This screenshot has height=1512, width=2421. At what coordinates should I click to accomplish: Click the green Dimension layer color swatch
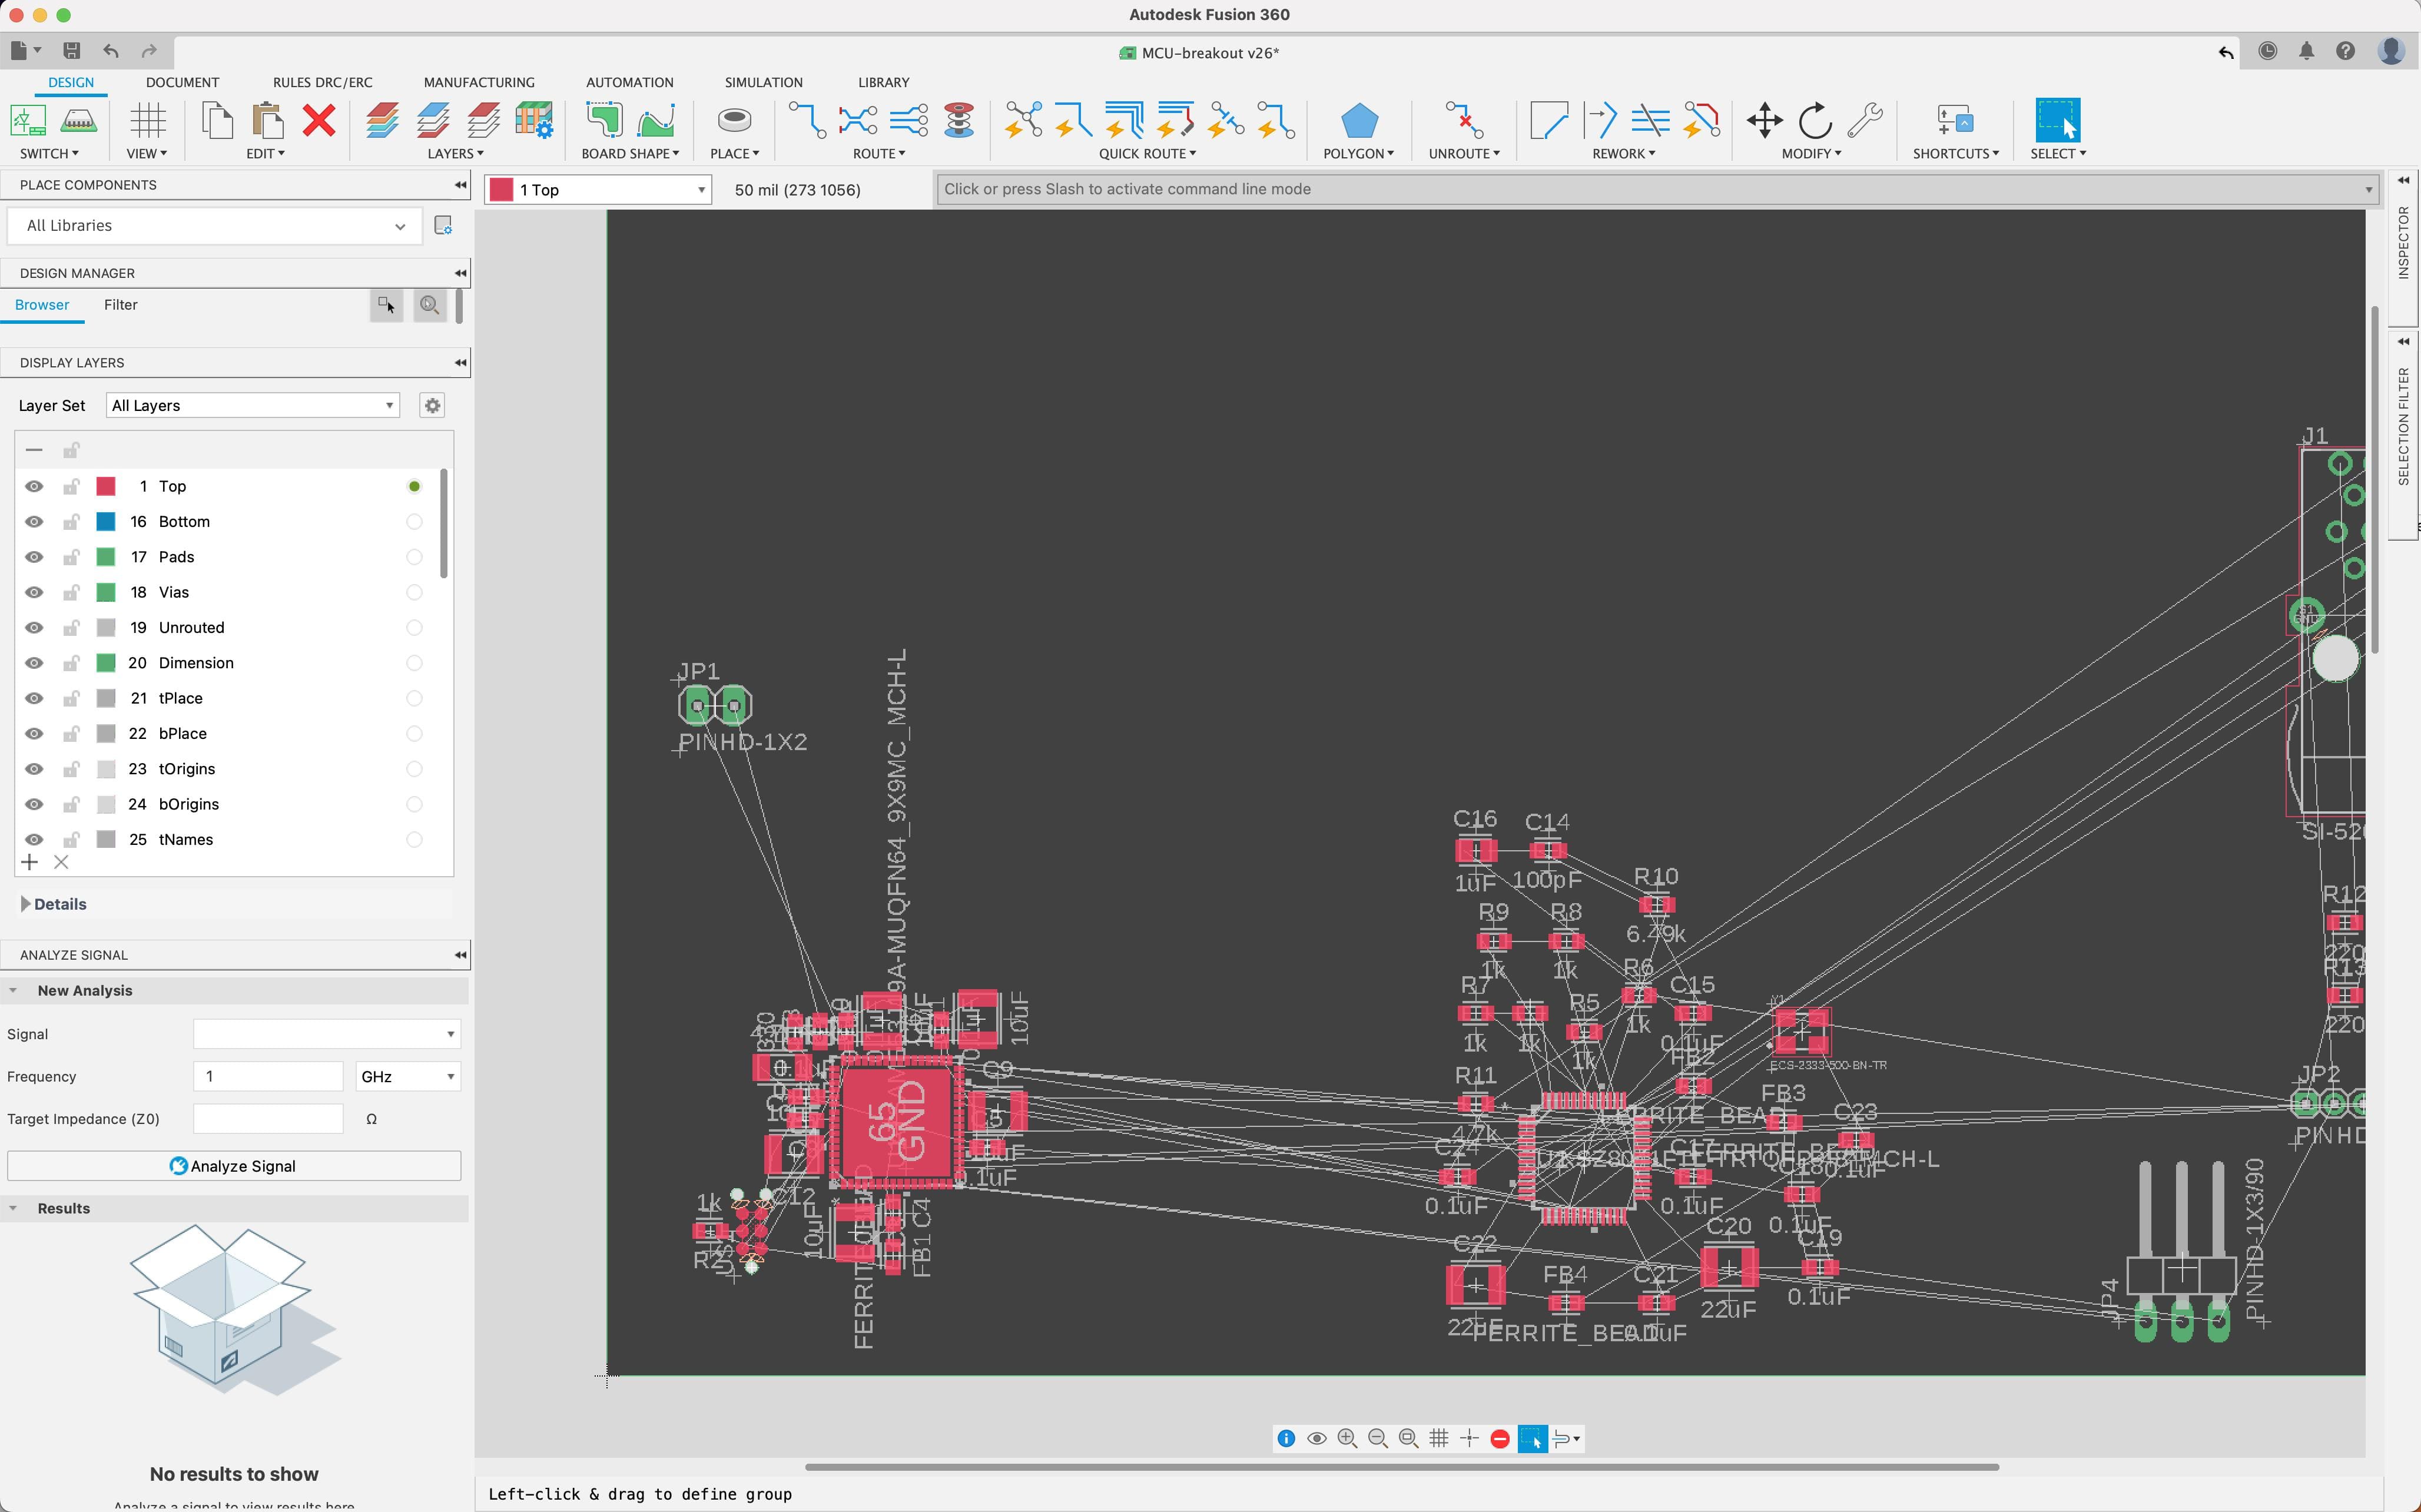coord(106,662)
